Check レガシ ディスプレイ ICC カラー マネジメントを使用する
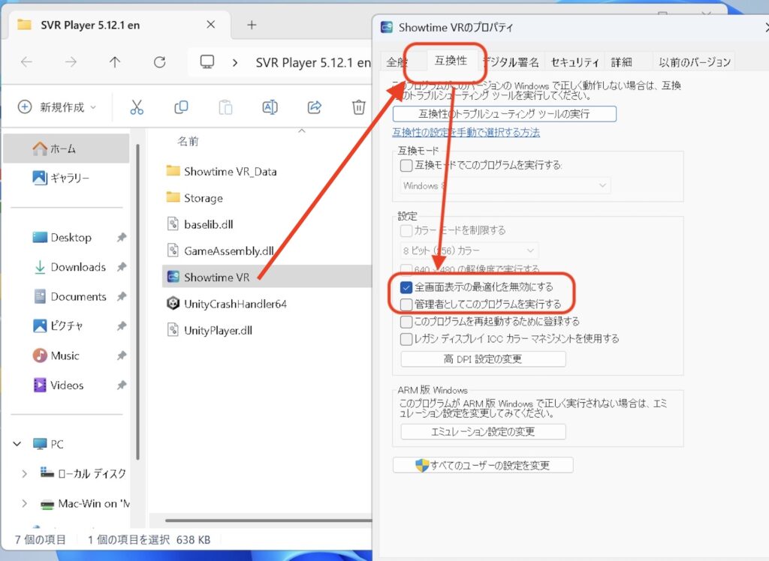 click(x=406, y=338)
